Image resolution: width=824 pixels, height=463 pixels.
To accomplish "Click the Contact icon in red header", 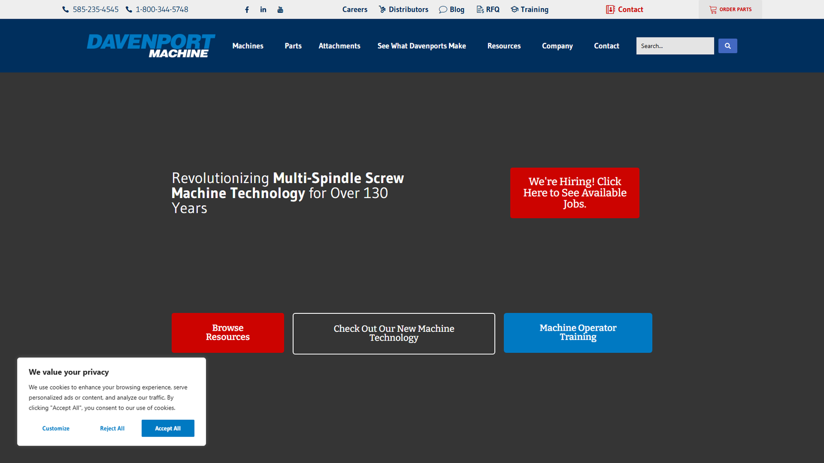I will tap(610, 9).
